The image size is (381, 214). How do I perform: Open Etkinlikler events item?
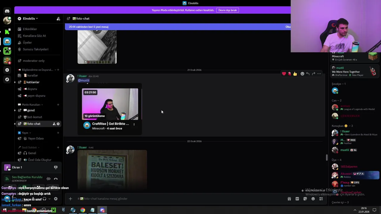[38, 29]
